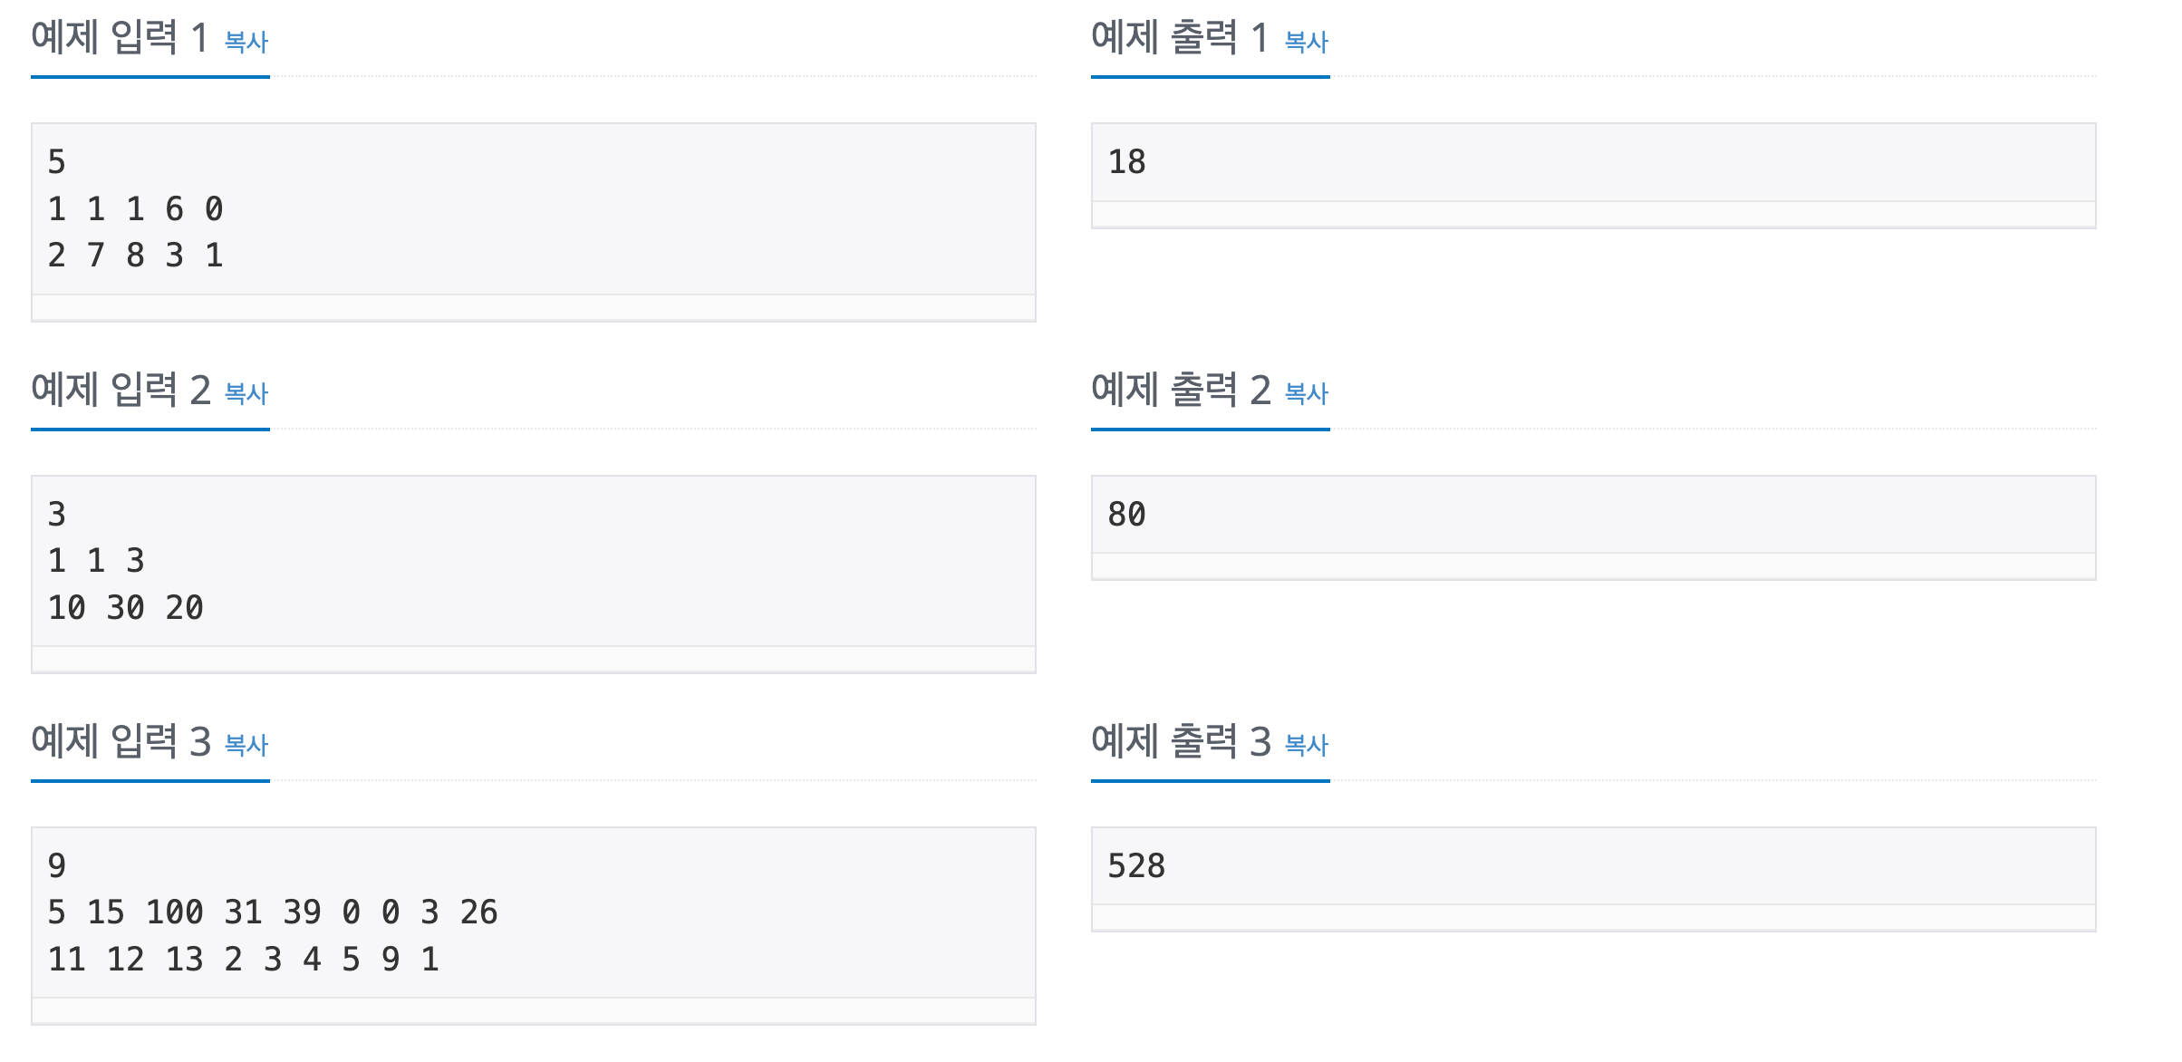The height and width of the screenshot is (1062, 2182).
Task: Copy example input 1 using 복사 link
Action: [246, 42]
